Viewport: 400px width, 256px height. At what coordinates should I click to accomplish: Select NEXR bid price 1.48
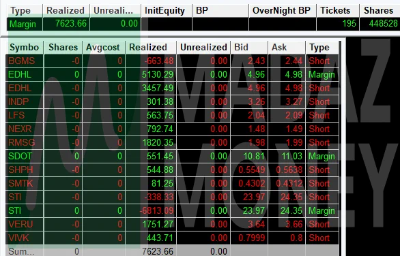257,129
